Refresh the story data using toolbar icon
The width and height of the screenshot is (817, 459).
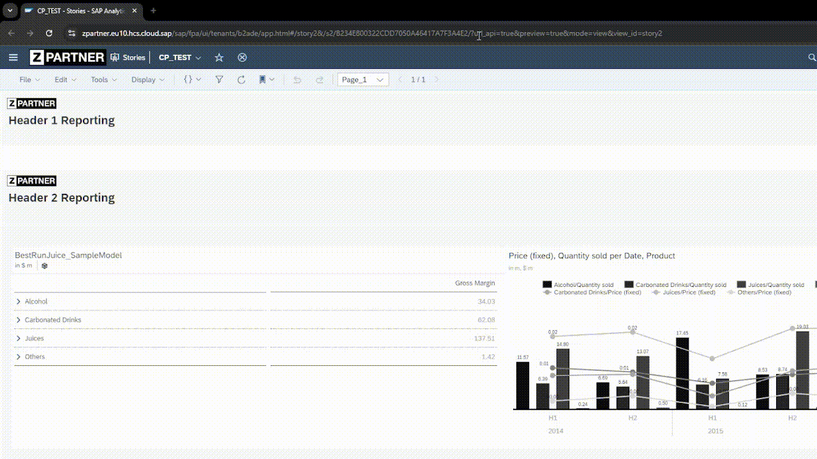pos(241,80)
